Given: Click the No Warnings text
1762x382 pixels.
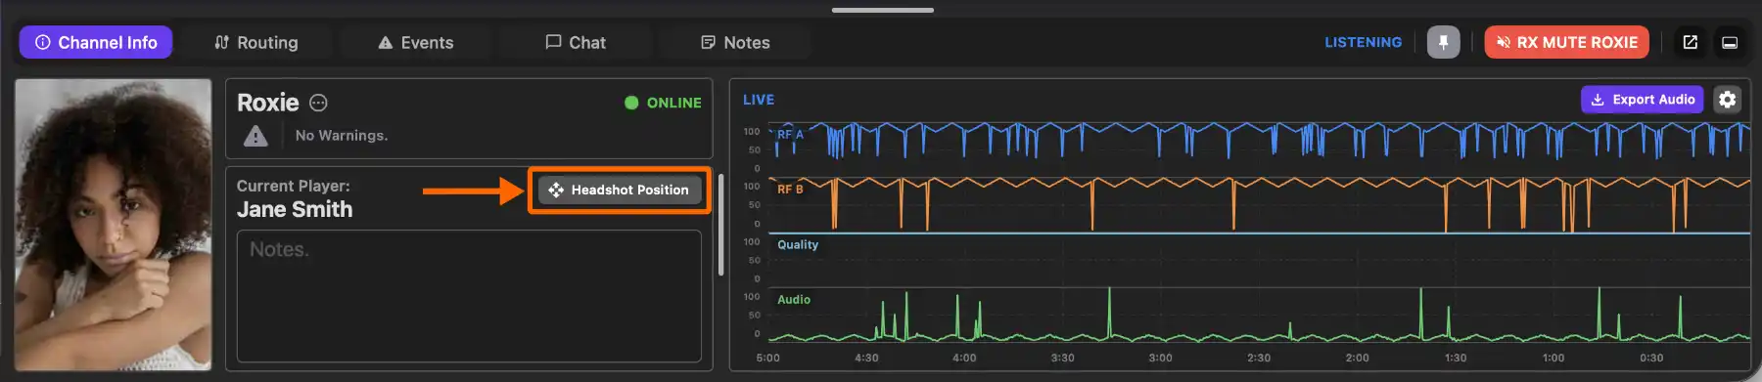Looking at the screenshot, I should pyautogui.click(x=342, y=136).
